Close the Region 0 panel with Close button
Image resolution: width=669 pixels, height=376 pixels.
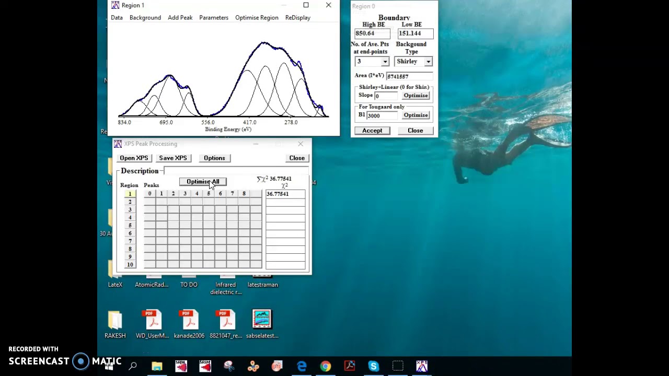point(416,131)
